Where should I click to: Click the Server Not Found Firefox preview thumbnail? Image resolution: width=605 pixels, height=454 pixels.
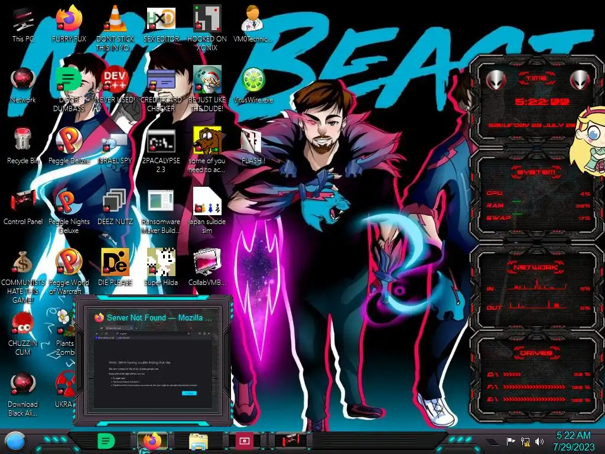(x=153, y=361)
